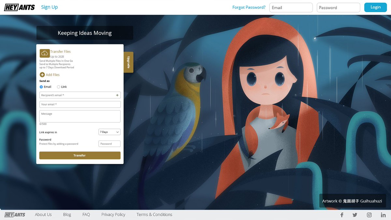Click into the Message text area
391x220 pixels.
80,116
